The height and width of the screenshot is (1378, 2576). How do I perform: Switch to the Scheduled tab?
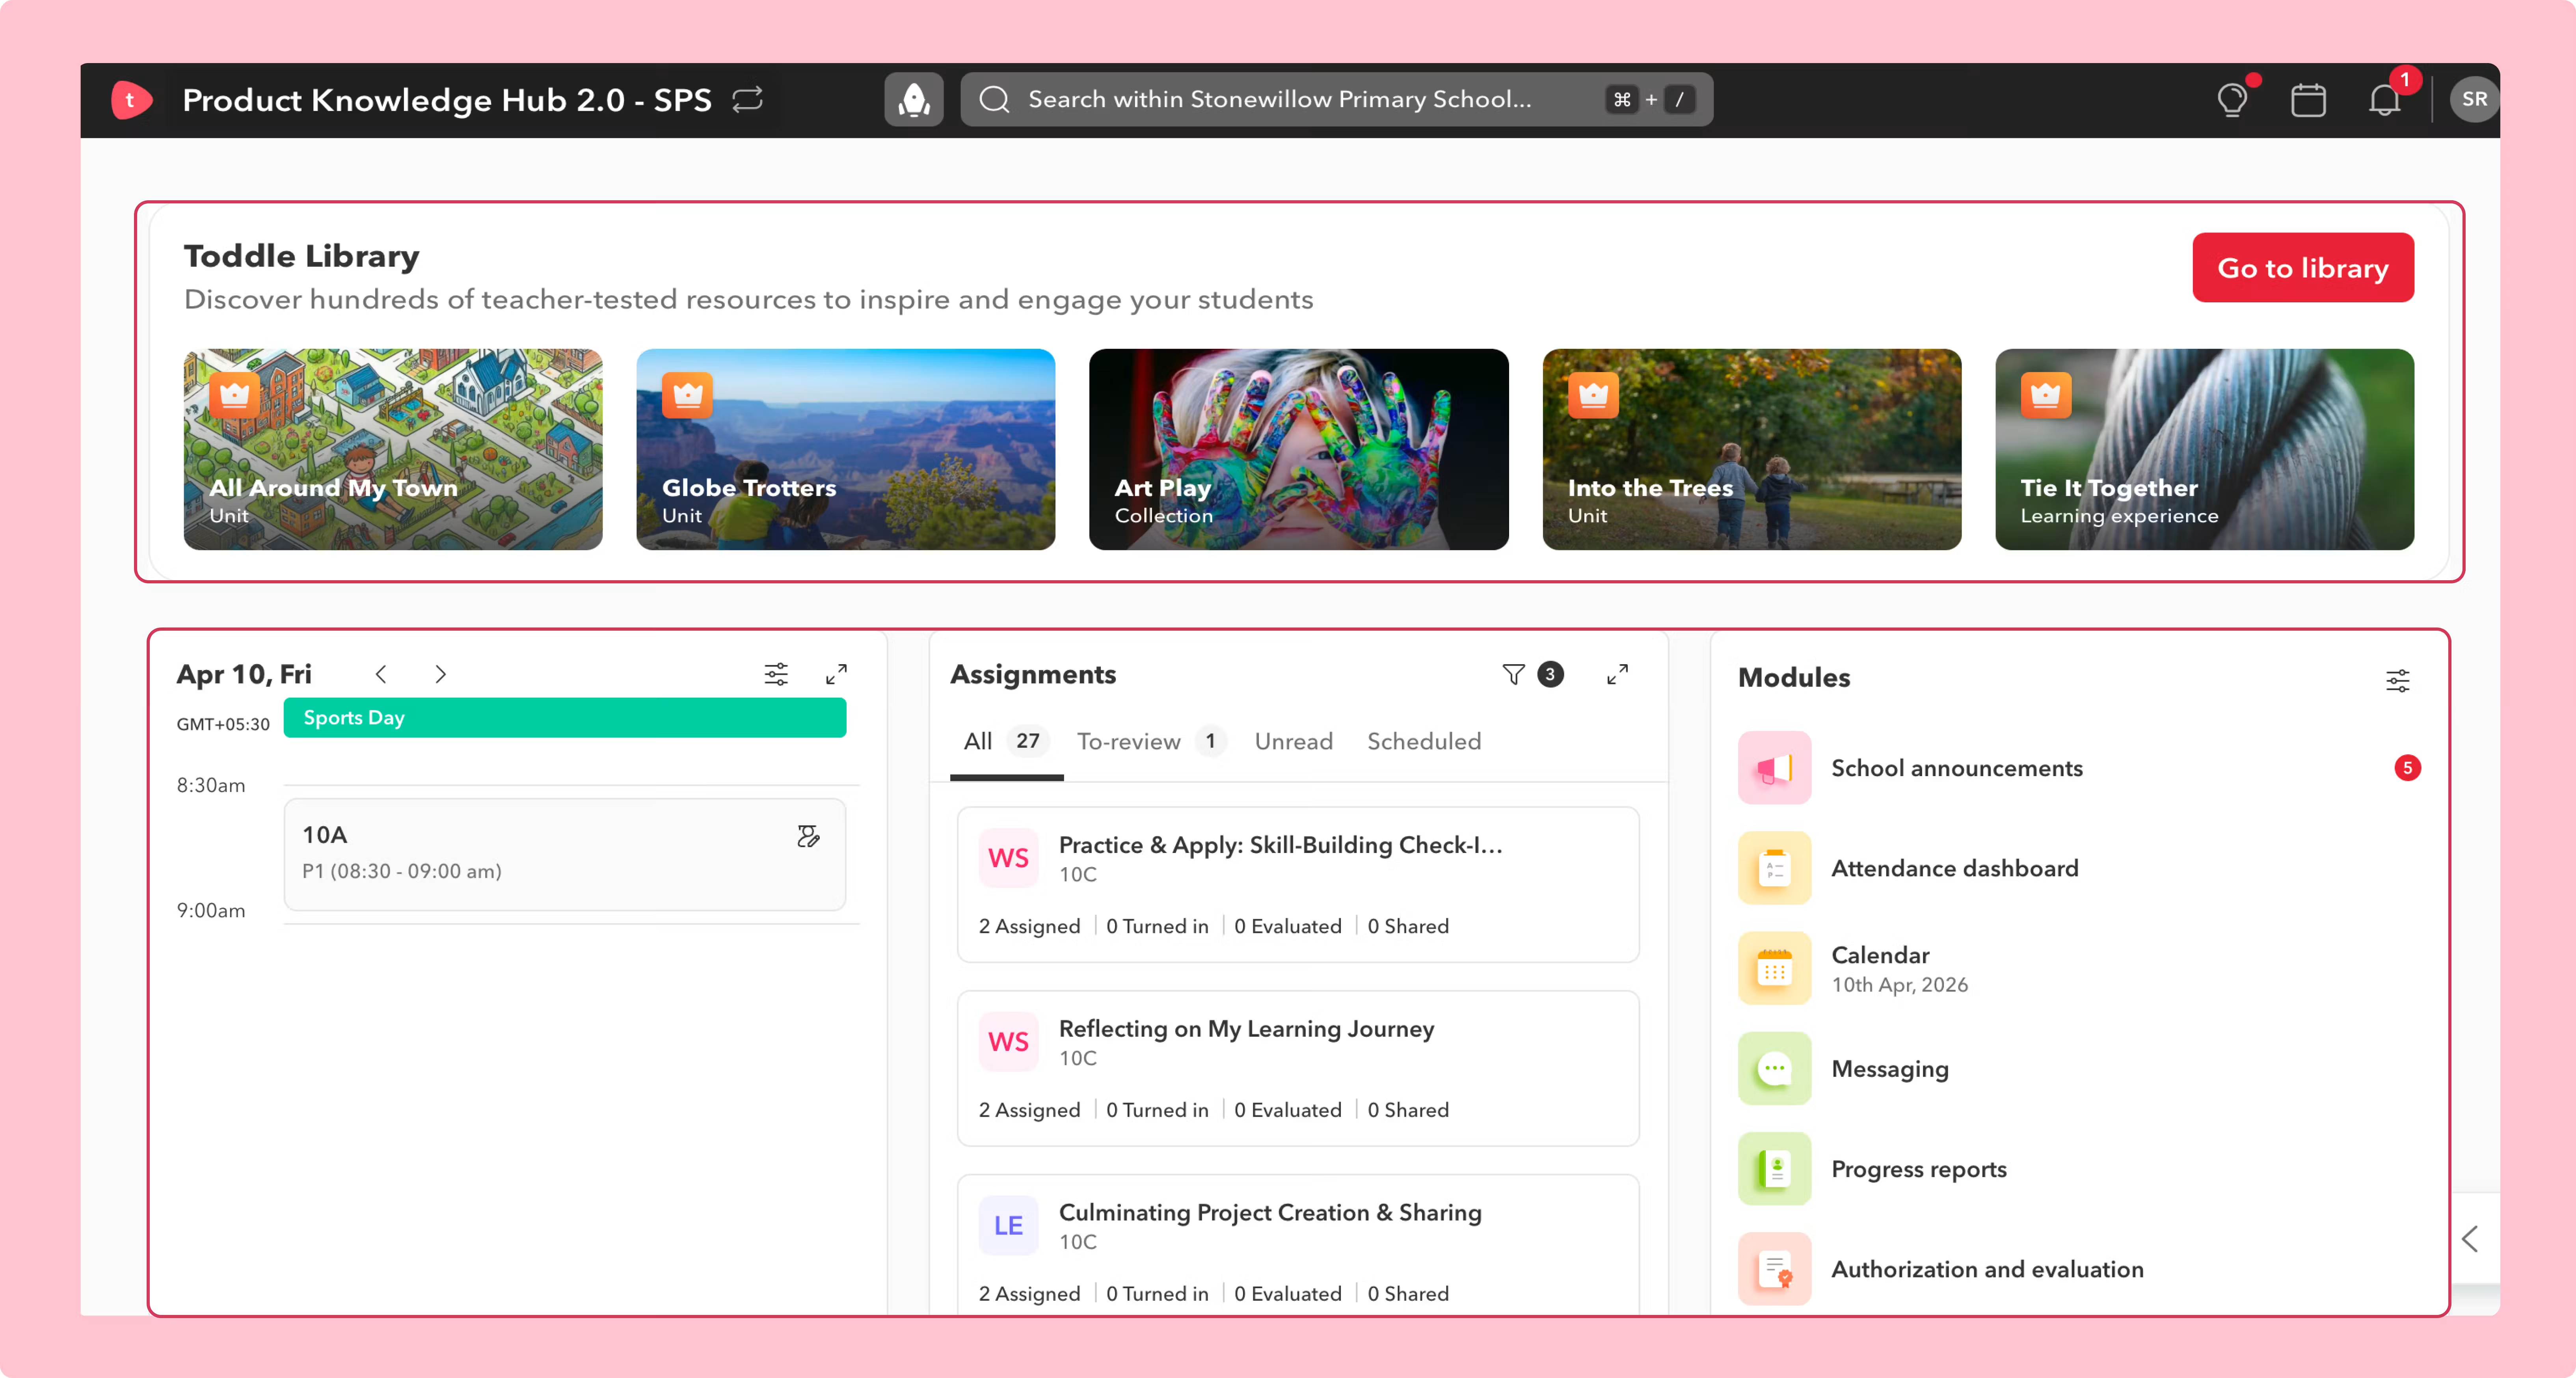click(1424, 741)
